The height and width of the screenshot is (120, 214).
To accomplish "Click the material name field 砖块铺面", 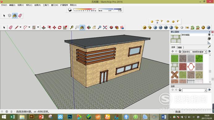I will click(194, 35).
